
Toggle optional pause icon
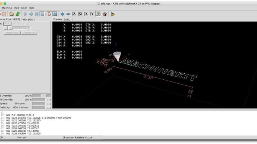click(55, 14)
